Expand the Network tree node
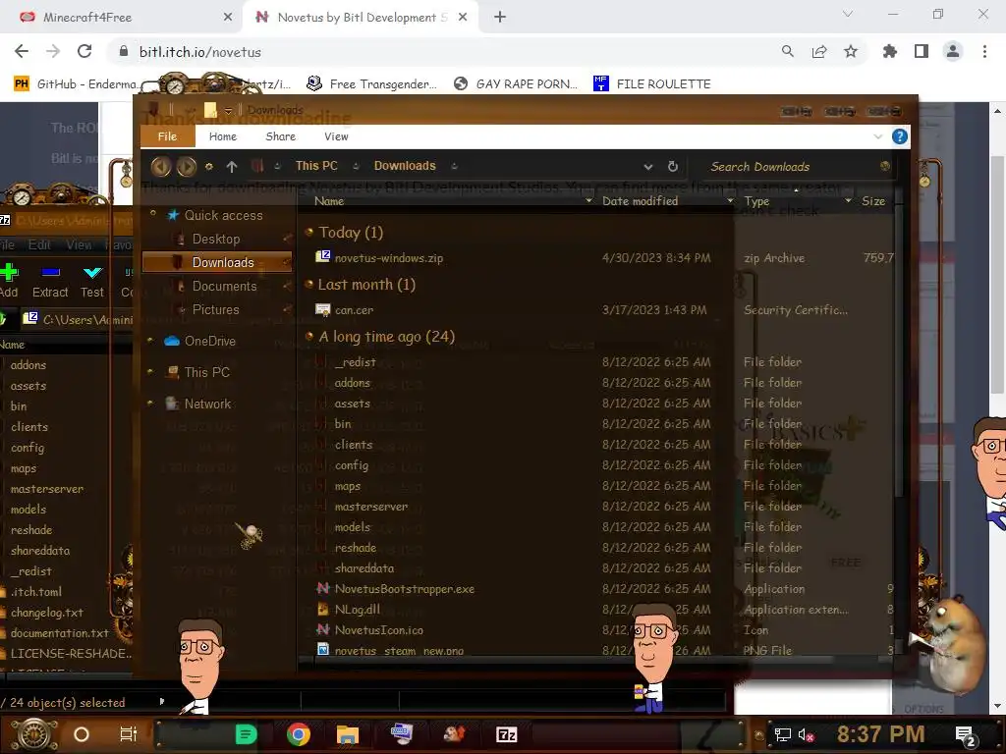The width and height of the screenshot is (1006, 754). 150,404
